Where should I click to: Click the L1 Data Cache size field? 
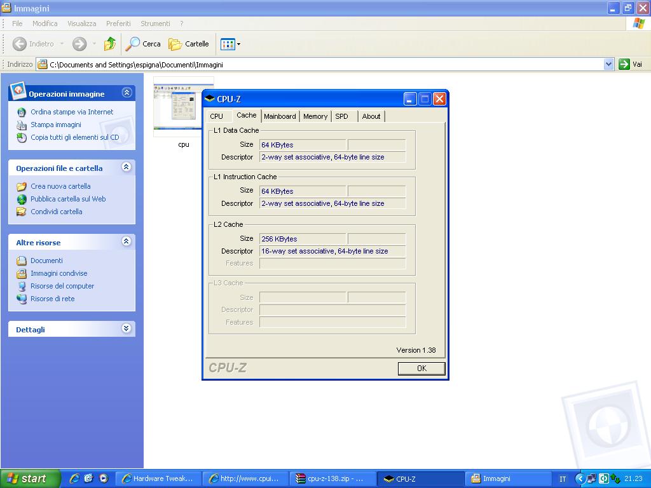303,145
